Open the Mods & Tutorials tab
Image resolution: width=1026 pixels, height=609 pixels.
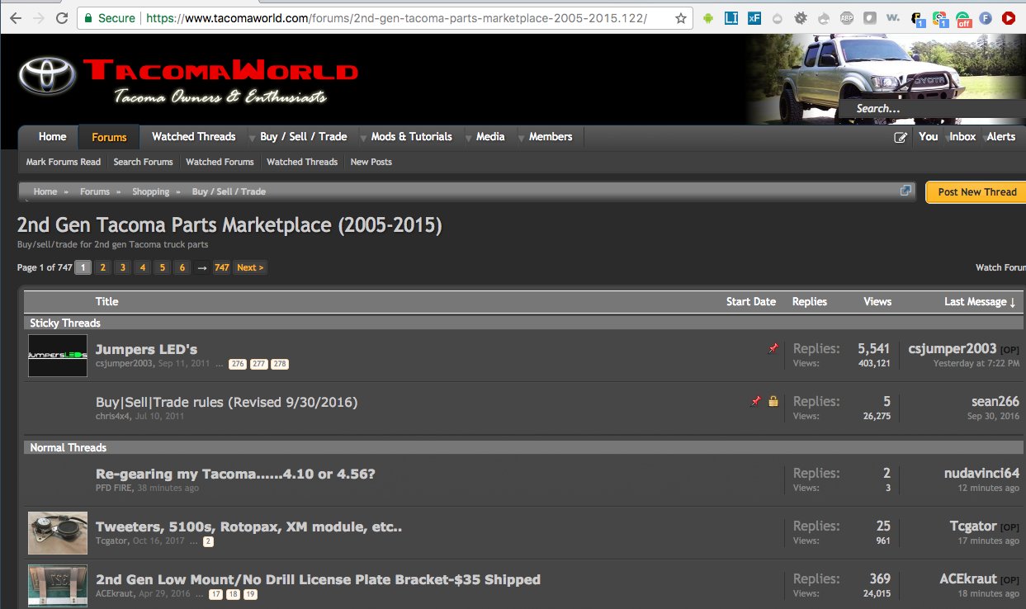click(412, 137)
